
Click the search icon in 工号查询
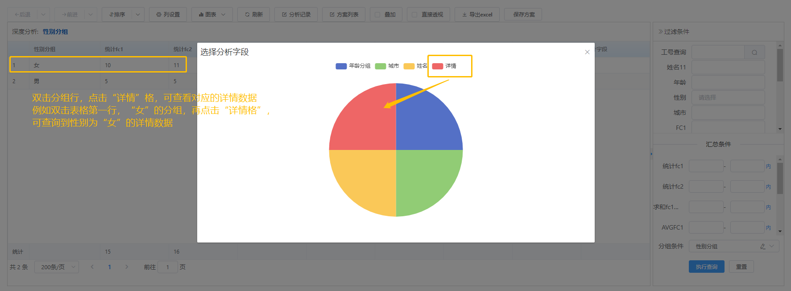click(x=754, y=53)
